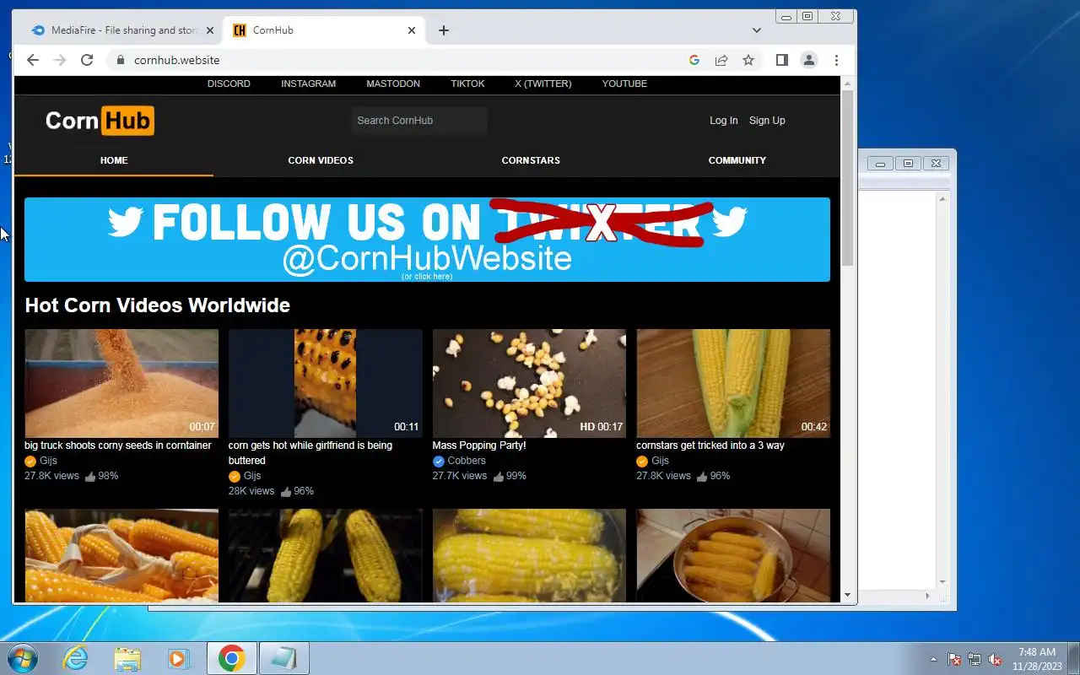Select the CornHub browser tab
Viewport: 1080px width, 675px height.
pos(324,30)
